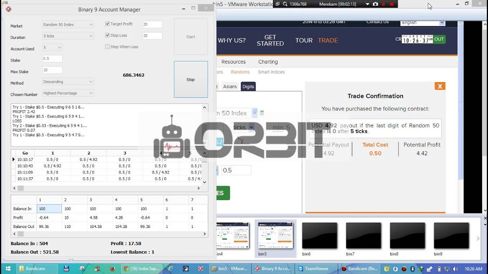Open the Charting tab
The height and width of the screenshot is (274, 488).
[x=268, y=62]
